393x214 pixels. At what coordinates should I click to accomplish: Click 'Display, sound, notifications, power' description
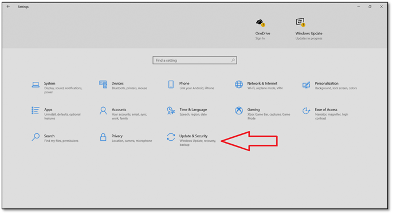click(63, 90)
